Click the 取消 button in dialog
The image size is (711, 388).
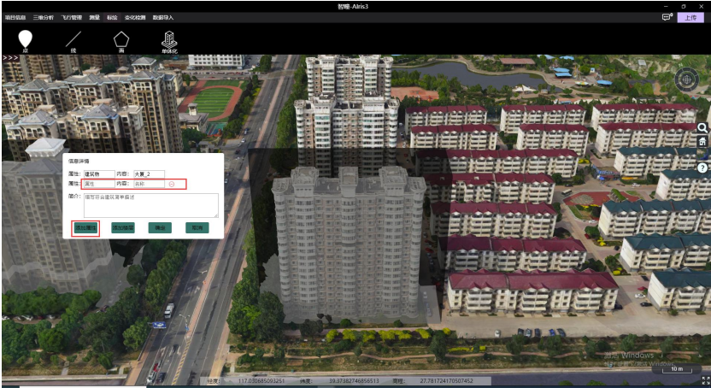point(197,228)
